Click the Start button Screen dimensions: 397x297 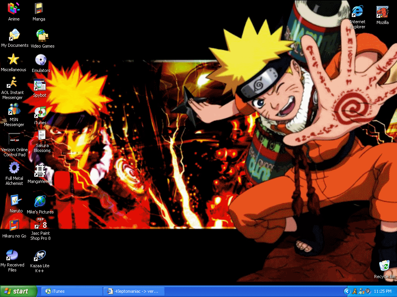tap(18, 291)
